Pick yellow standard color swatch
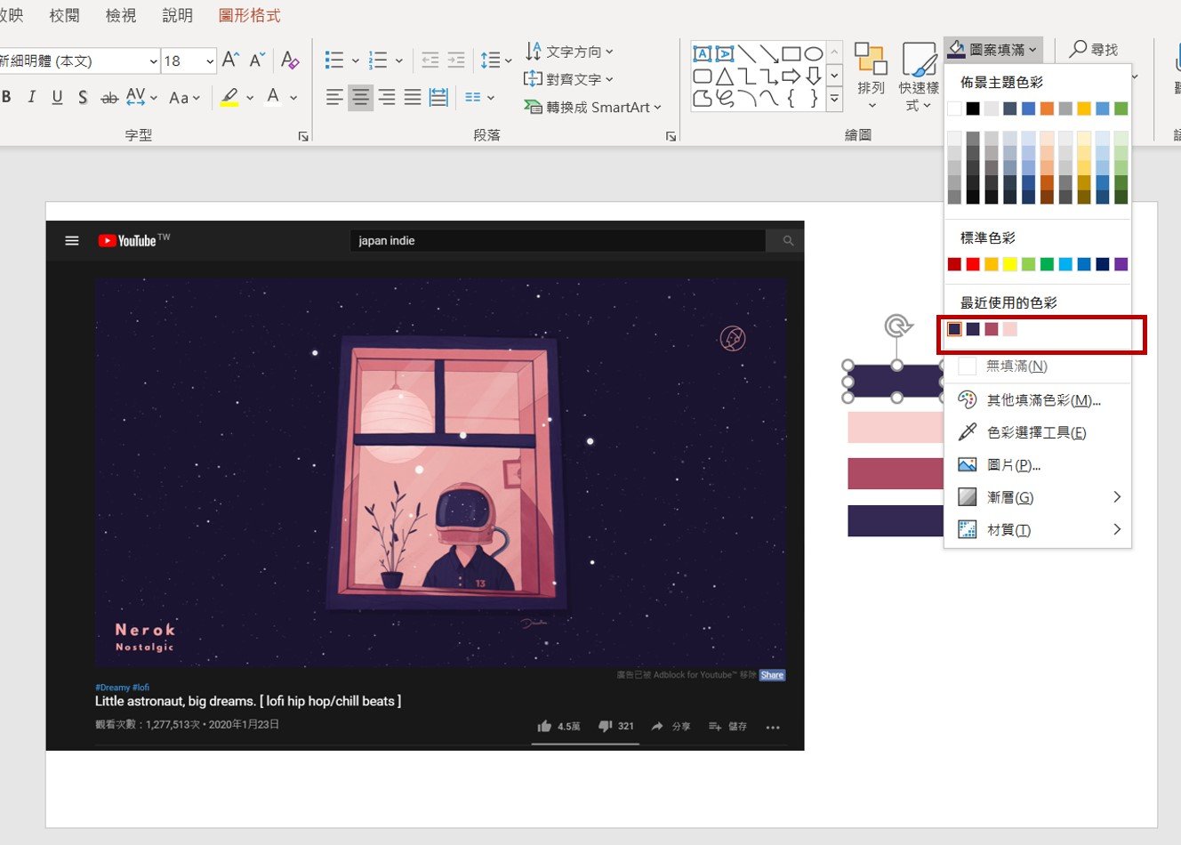Viewport: 1181px width, 845px height. click(1010, 264)
